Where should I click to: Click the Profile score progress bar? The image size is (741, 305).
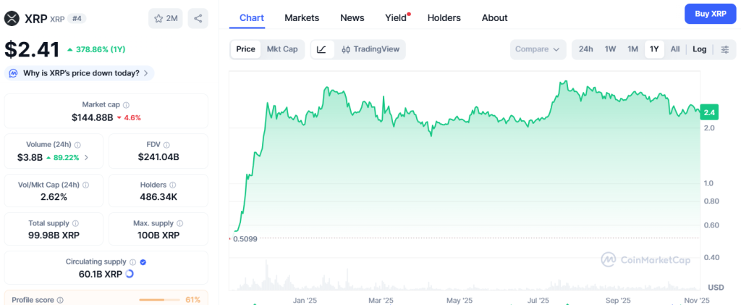161,299
